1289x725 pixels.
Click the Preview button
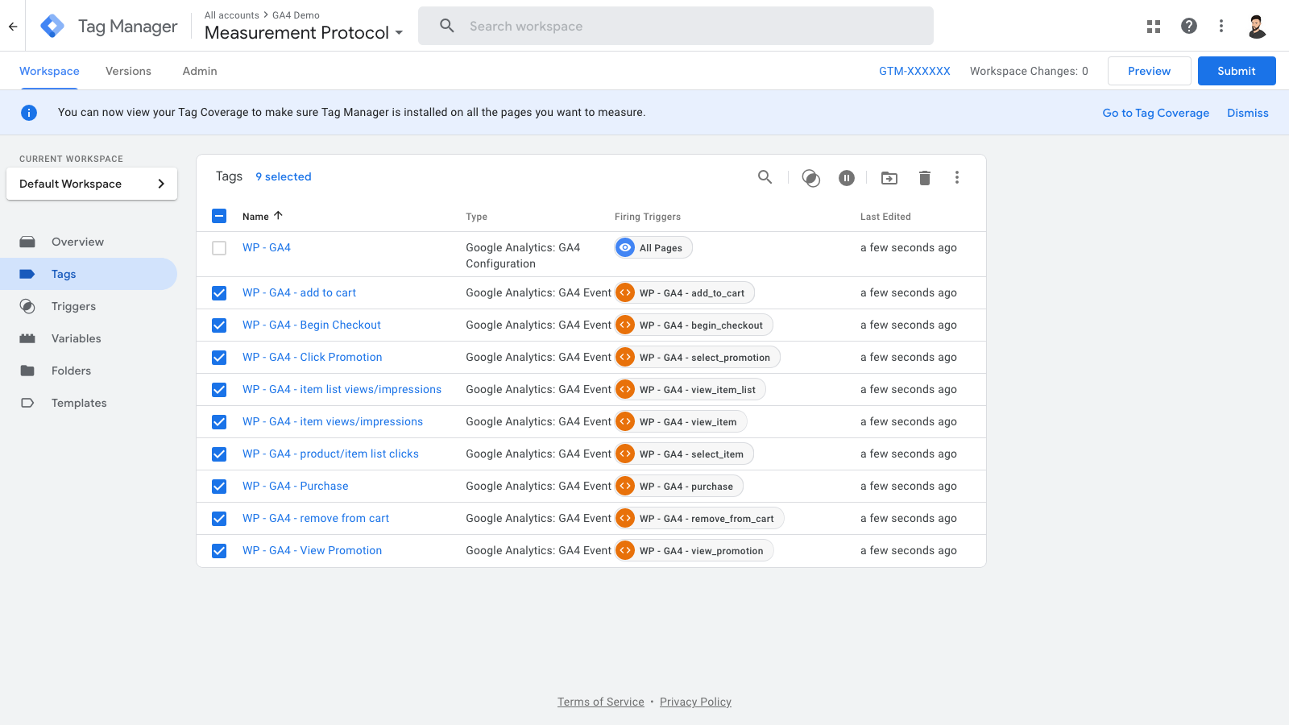point(1150,71)
